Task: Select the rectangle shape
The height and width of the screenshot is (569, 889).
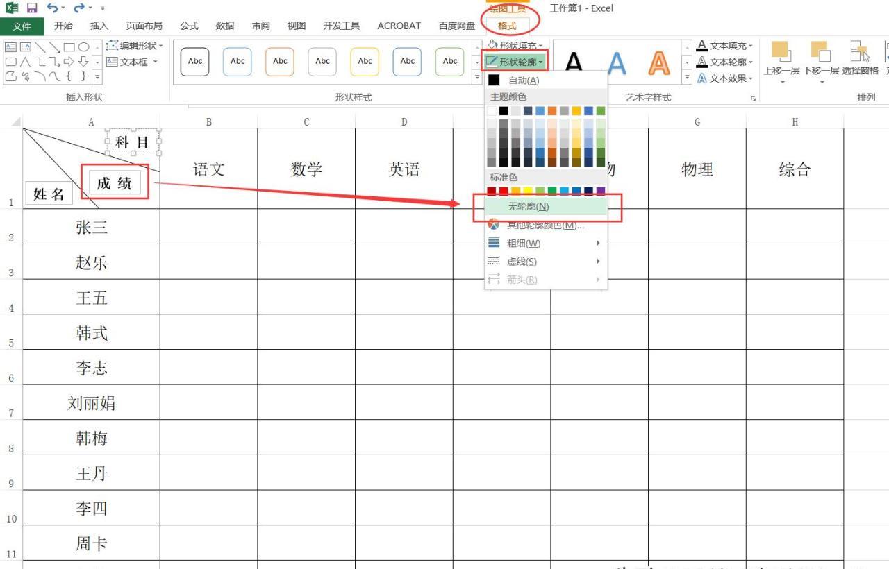Action: point(69,47)
